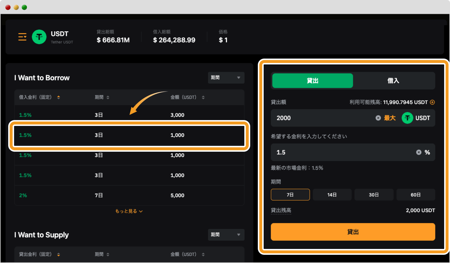Open the hamburger menu icon beside USDT

pos(22,37)
